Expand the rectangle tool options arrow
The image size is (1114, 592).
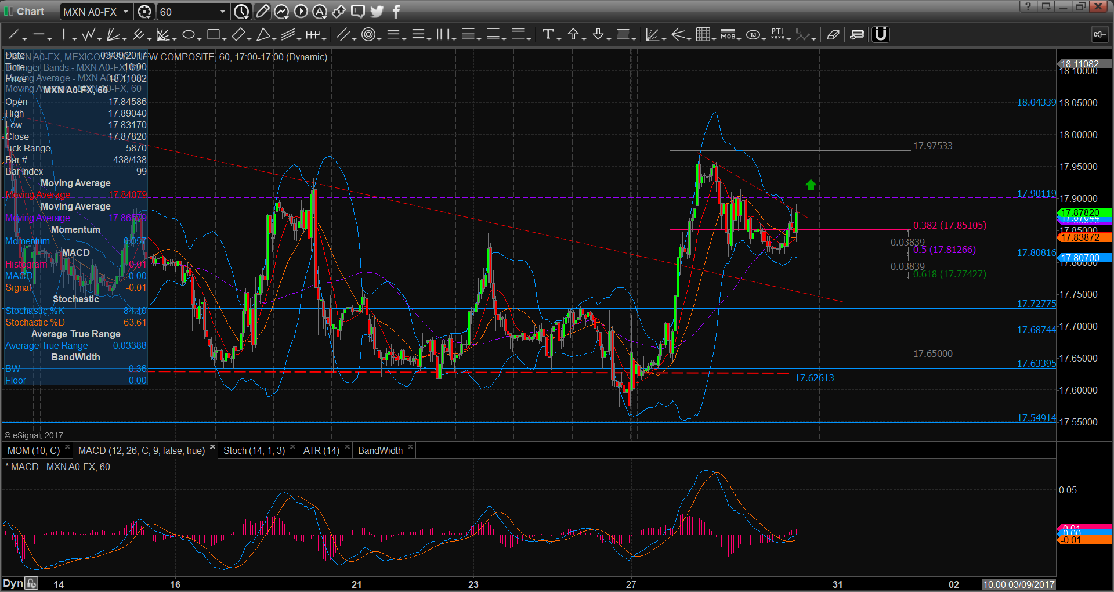224,38
